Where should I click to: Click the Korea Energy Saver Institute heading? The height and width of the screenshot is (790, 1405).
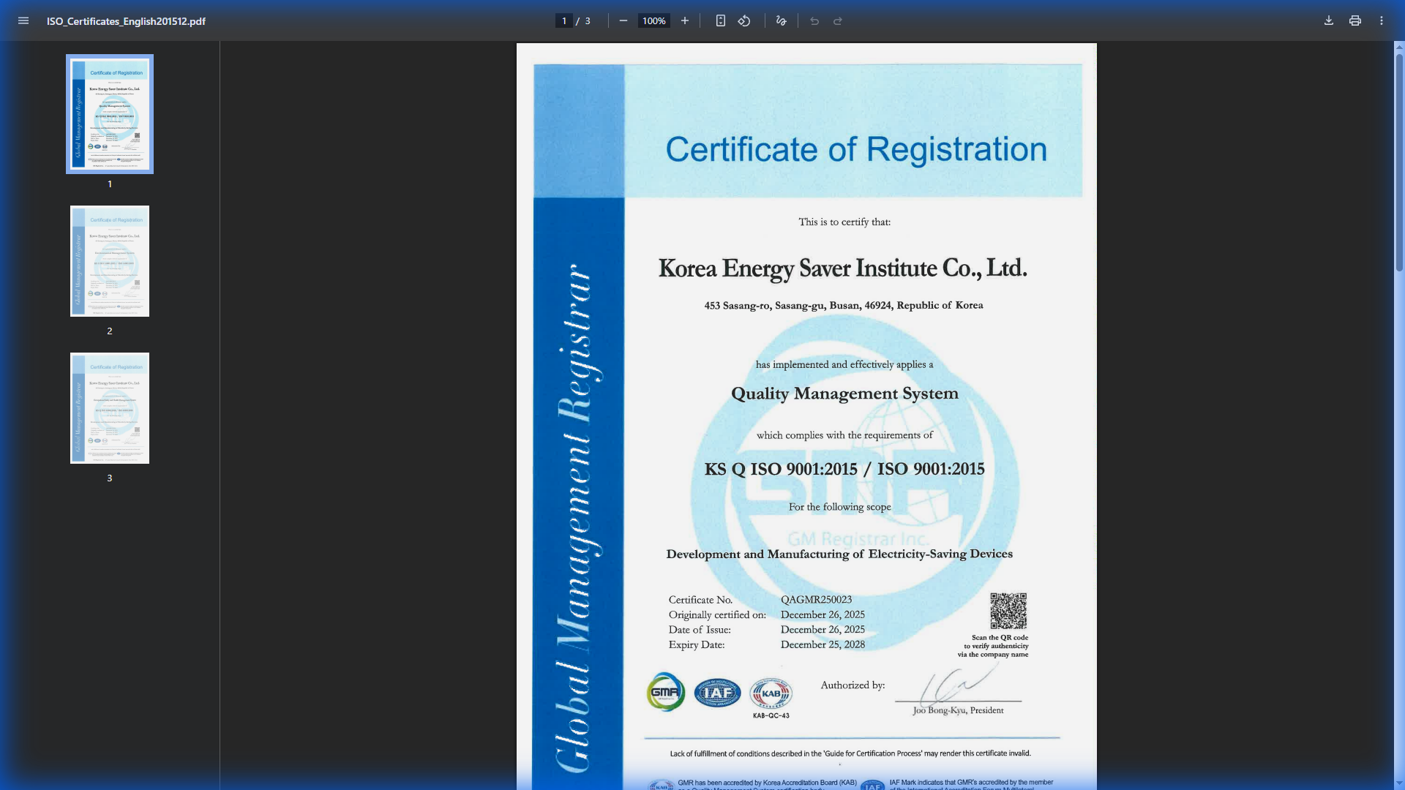pyautogui.click(x=843, y=268)
